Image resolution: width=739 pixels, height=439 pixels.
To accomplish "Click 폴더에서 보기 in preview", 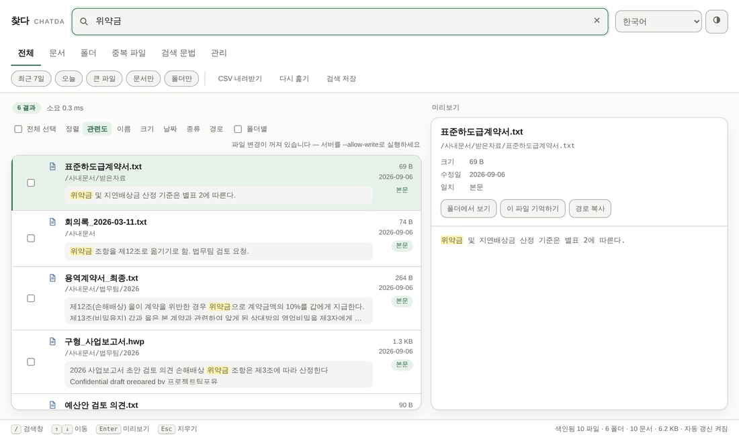I will tap(468, 209).
